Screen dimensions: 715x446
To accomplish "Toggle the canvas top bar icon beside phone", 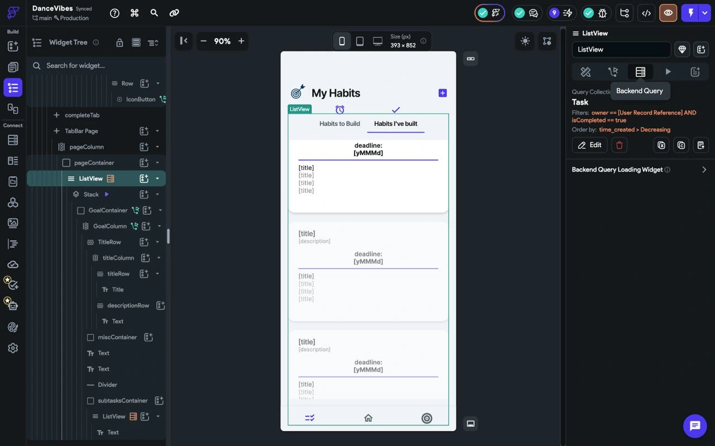I will click(470, 59).
